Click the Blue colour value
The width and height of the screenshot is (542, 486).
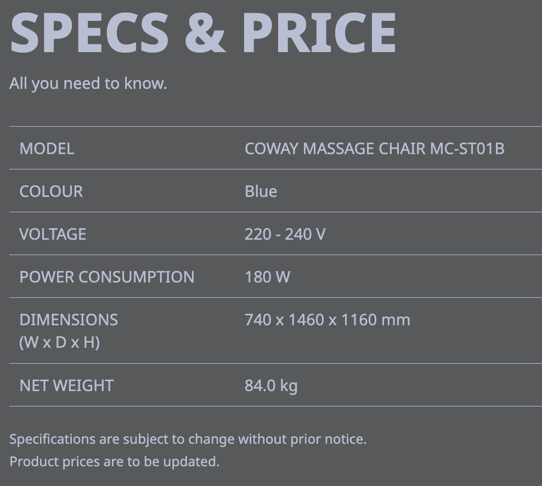[261, 191]
